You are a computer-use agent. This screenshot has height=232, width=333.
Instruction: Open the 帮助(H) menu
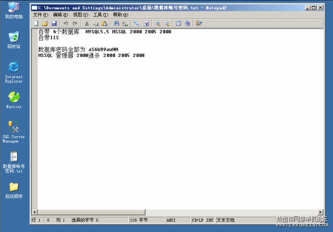[x=120, y=15]
